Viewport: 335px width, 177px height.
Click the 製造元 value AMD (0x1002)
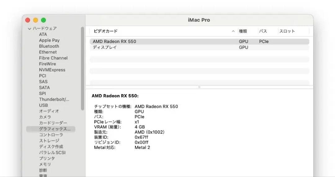pos(150,132)
